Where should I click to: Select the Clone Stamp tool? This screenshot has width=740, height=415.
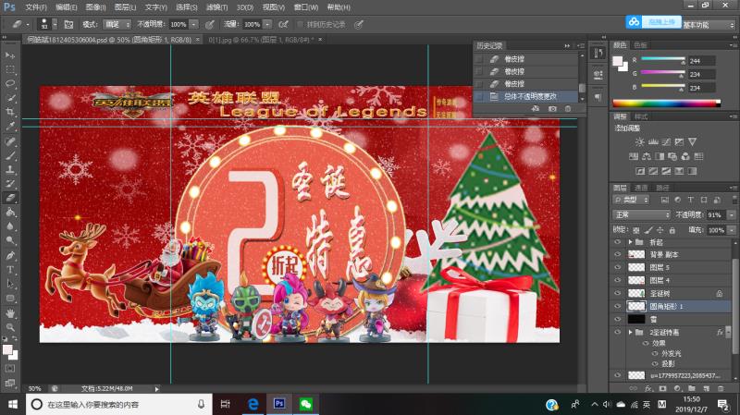(10, 169)
